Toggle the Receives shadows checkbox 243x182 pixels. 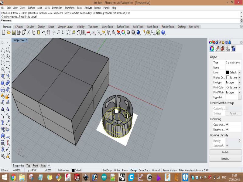(x=227, y=130)
